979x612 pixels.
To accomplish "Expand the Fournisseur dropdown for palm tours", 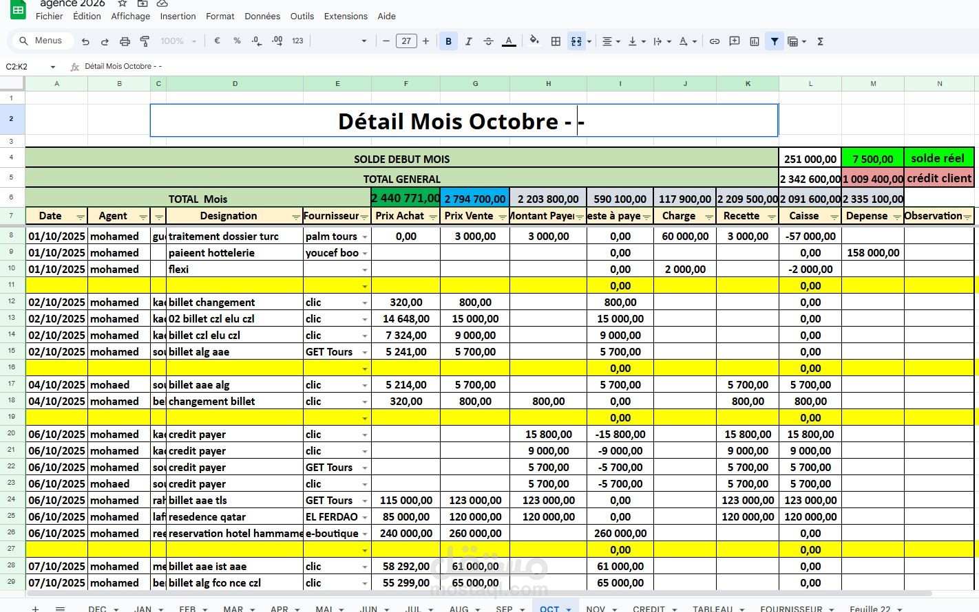I will tap(365, 237).
